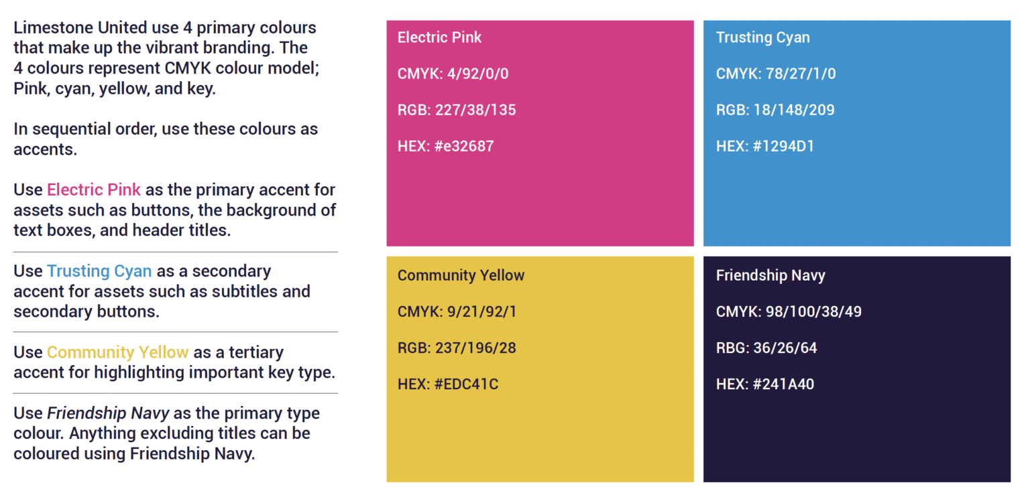Select the Trusting Cyan colour block
This screenshot has height=501, width=1030.
[x=856, y=133]
